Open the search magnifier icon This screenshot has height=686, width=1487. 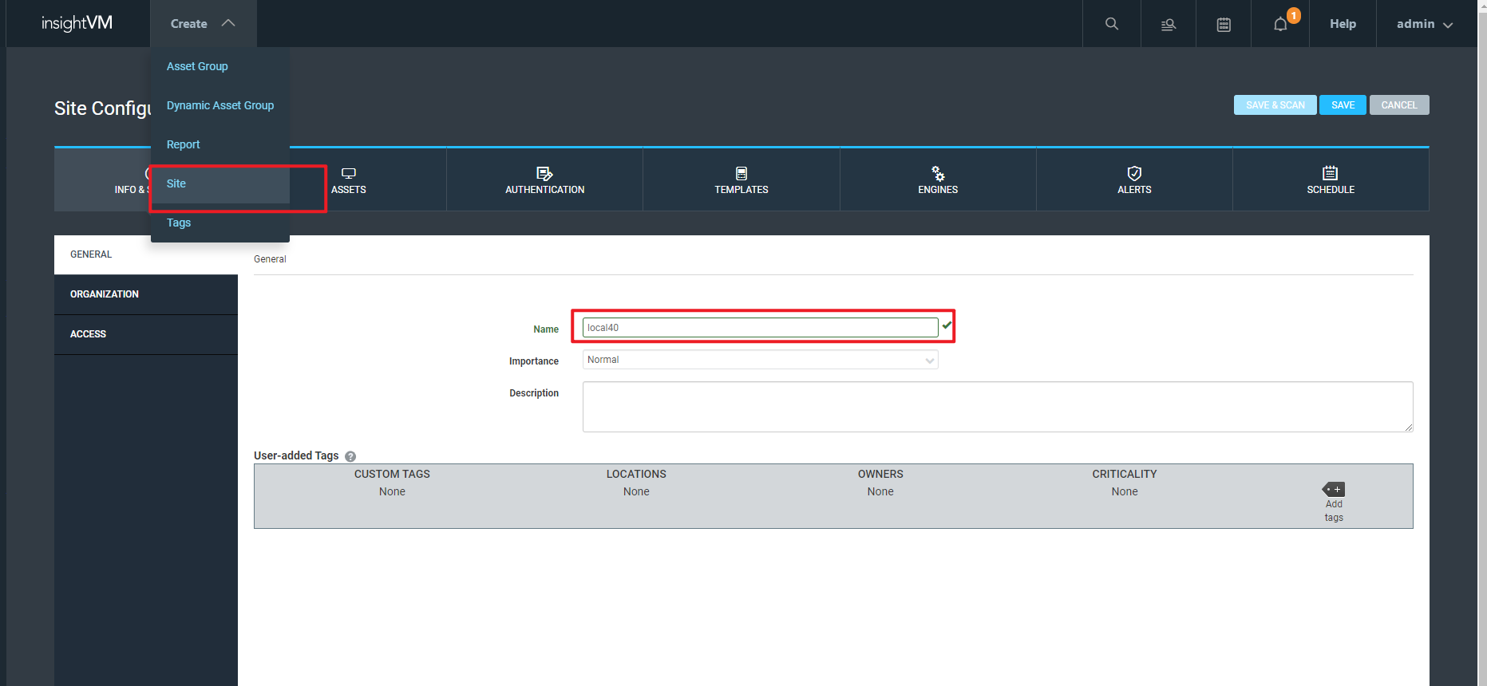point(1111,24)
